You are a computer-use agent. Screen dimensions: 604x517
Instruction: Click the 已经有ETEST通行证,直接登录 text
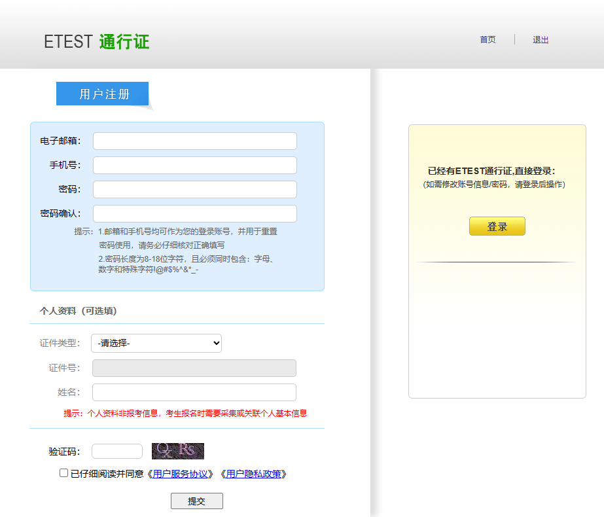(x=491, y=171)
